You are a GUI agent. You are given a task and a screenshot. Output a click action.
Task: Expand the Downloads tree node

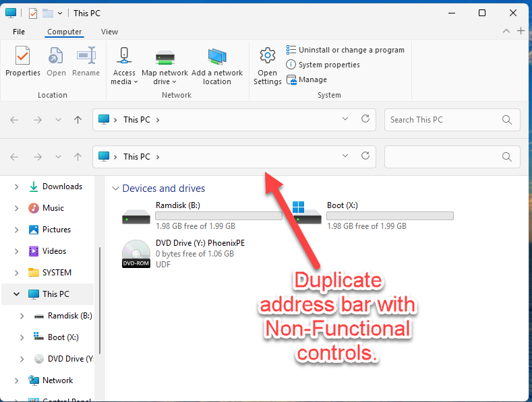tap(16, 187)
